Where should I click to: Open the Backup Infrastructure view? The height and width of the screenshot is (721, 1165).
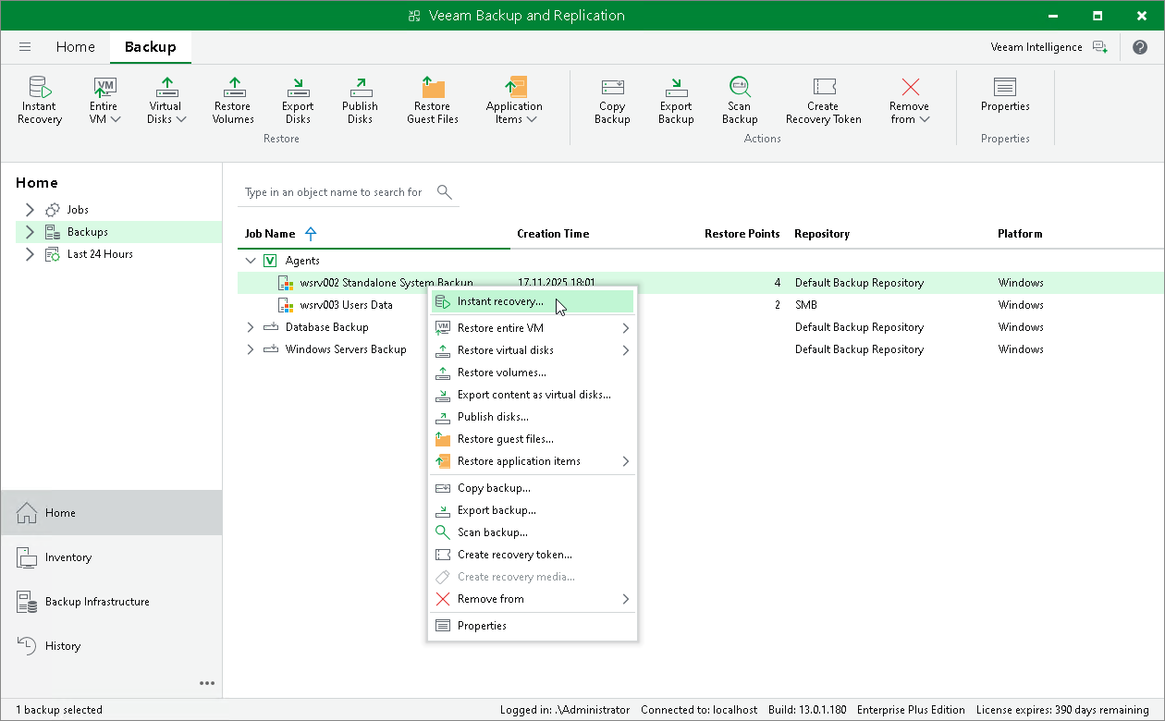coord(97,602)
